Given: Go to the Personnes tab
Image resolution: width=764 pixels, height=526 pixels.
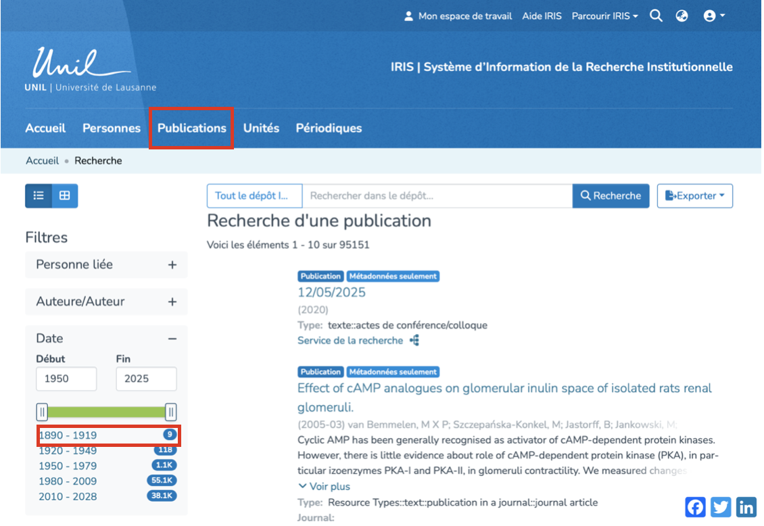Looking at the screenshot, I should click(112, 128).
